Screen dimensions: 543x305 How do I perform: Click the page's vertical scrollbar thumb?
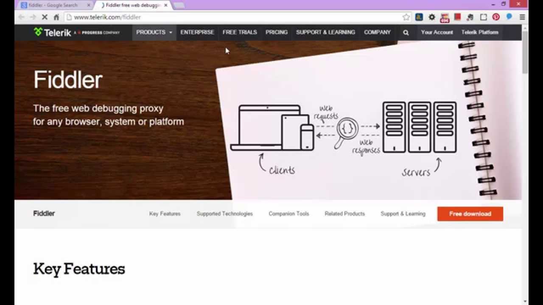point(525,52)
